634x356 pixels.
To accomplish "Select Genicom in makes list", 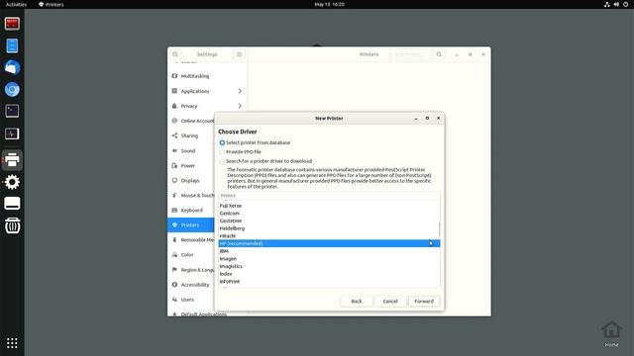I will (329, 214).
